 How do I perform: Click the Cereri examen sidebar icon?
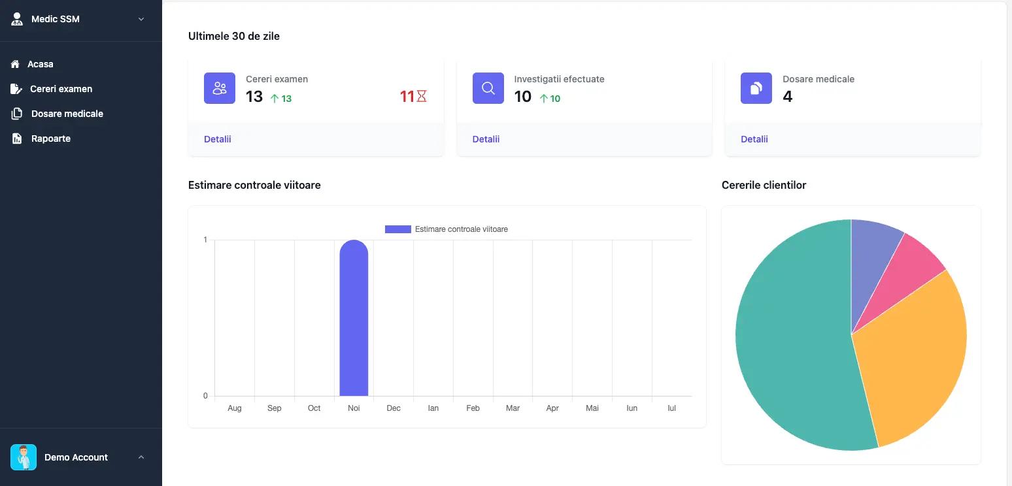[16, 89]
